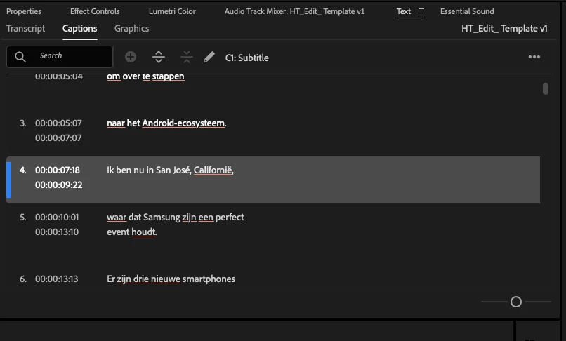Select the Captions tab
The width and height of the screenshot is (566, 341).
pos(79,29)
